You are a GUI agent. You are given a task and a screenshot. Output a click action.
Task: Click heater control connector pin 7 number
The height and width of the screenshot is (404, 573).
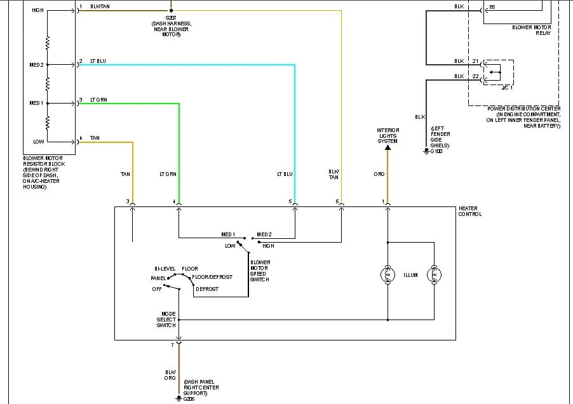point(173,345)
